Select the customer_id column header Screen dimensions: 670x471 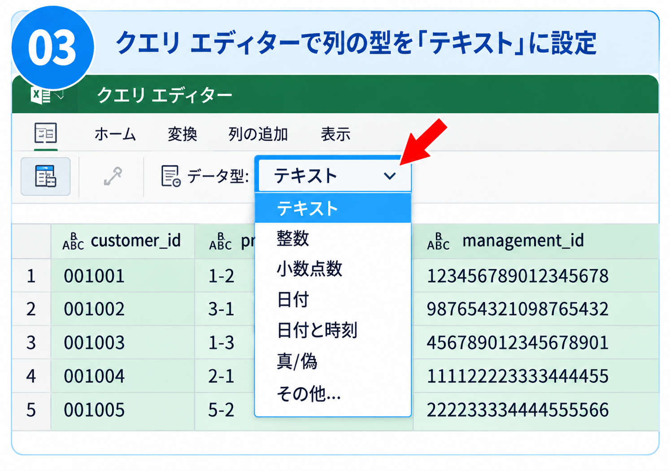123,241
